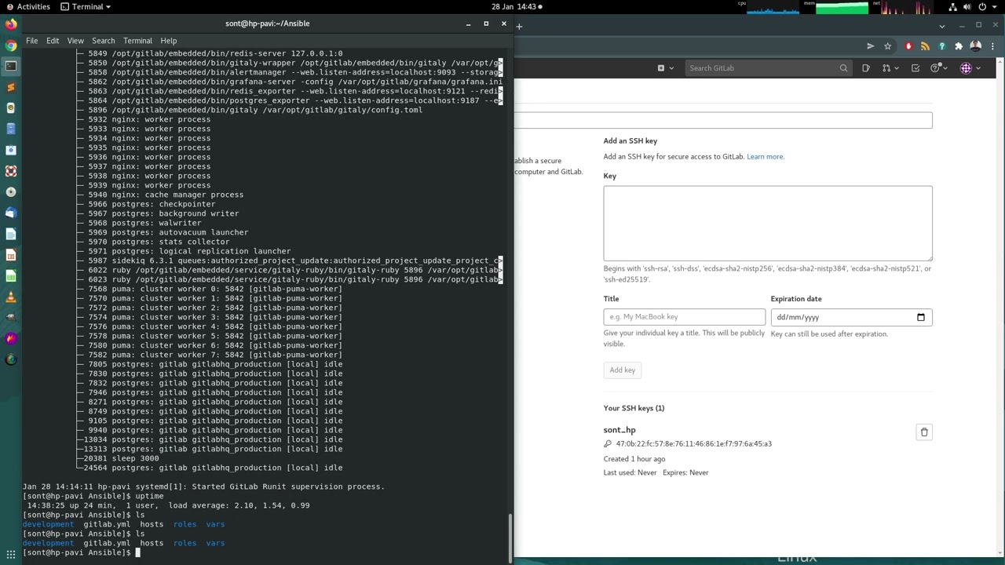Open Firefox from the dock
This screenshot has height=565, width=1005.
click(11, 24)
